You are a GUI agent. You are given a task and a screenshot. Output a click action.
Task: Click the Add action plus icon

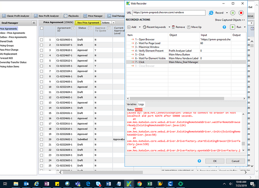129,27
